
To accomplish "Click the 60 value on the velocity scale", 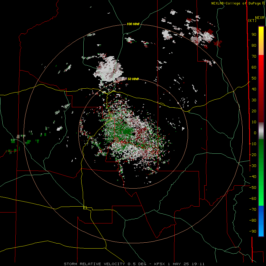I will point(254,67).
